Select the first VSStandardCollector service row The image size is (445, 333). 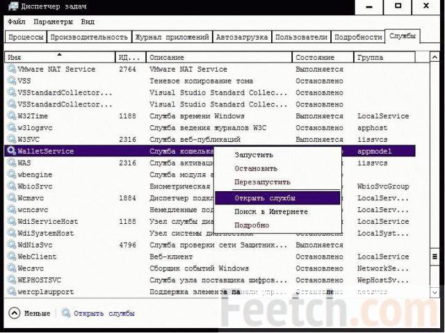tap(210, 92)
